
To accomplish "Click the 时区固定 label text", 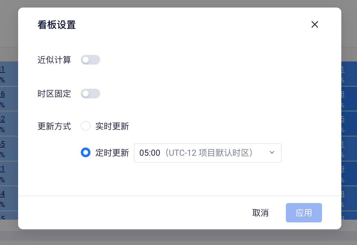I will point(54,94).
